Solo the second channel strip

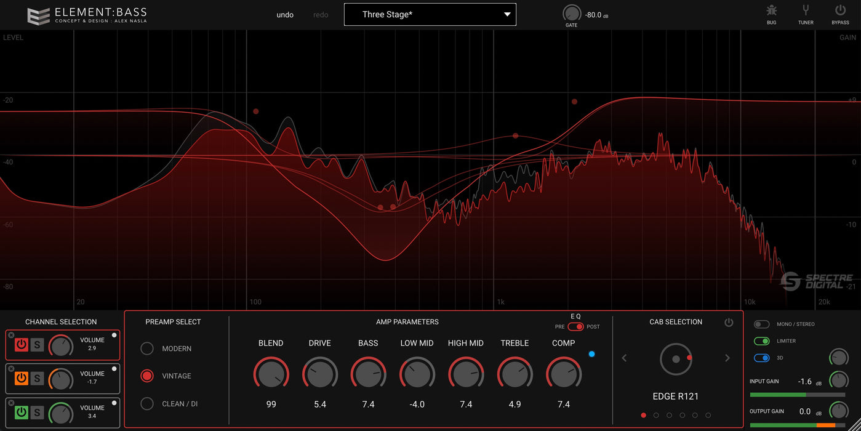click(37, 379)
